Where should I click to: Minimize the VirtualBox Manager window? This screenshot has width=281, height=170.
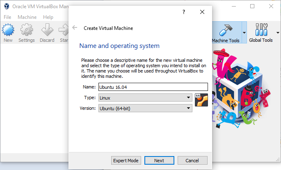pyautogui.click(x=234, y=6)
